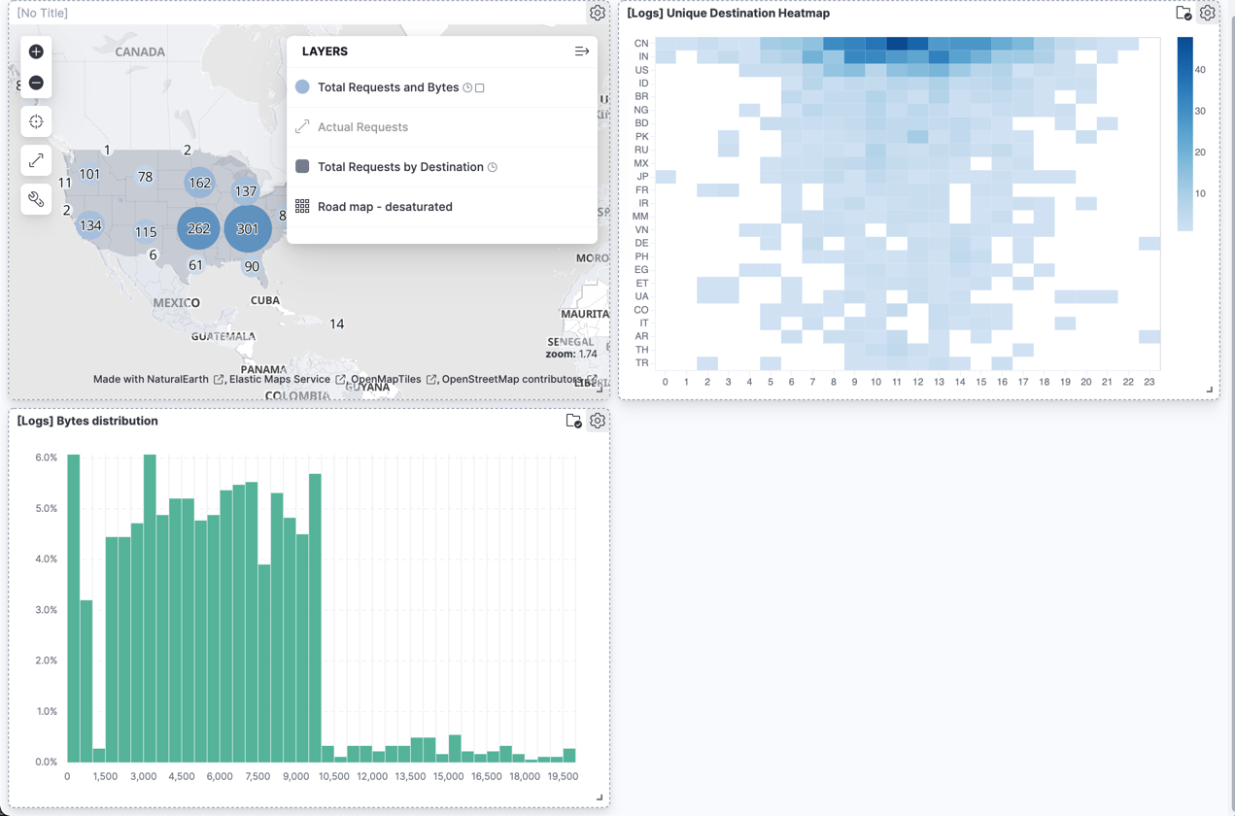Click the 301 cluster bubble on the map
Screen dimensions: 1235x816
point(248,228)
